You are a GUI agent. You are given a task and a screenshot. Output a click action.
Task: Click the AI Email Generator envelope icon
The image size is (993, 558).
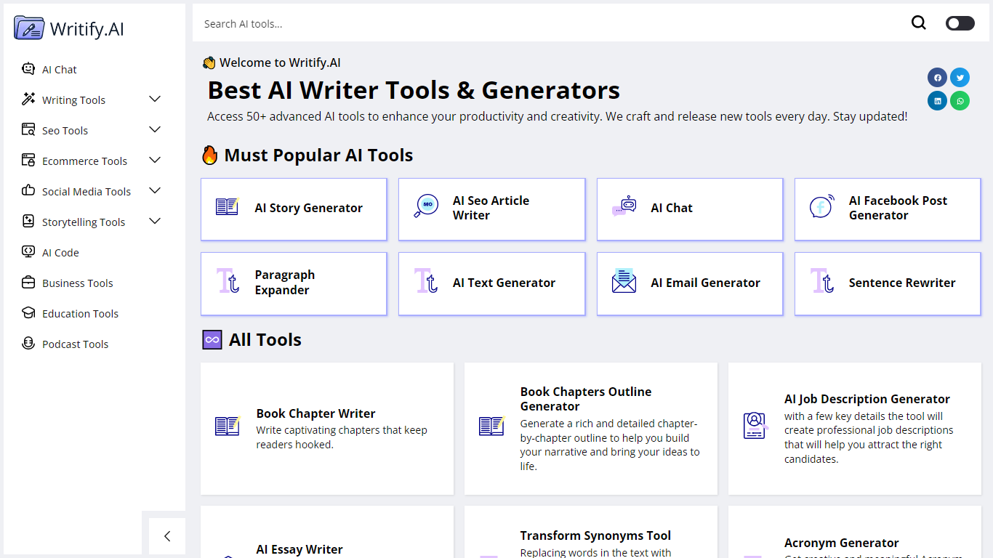pos(624,281)
